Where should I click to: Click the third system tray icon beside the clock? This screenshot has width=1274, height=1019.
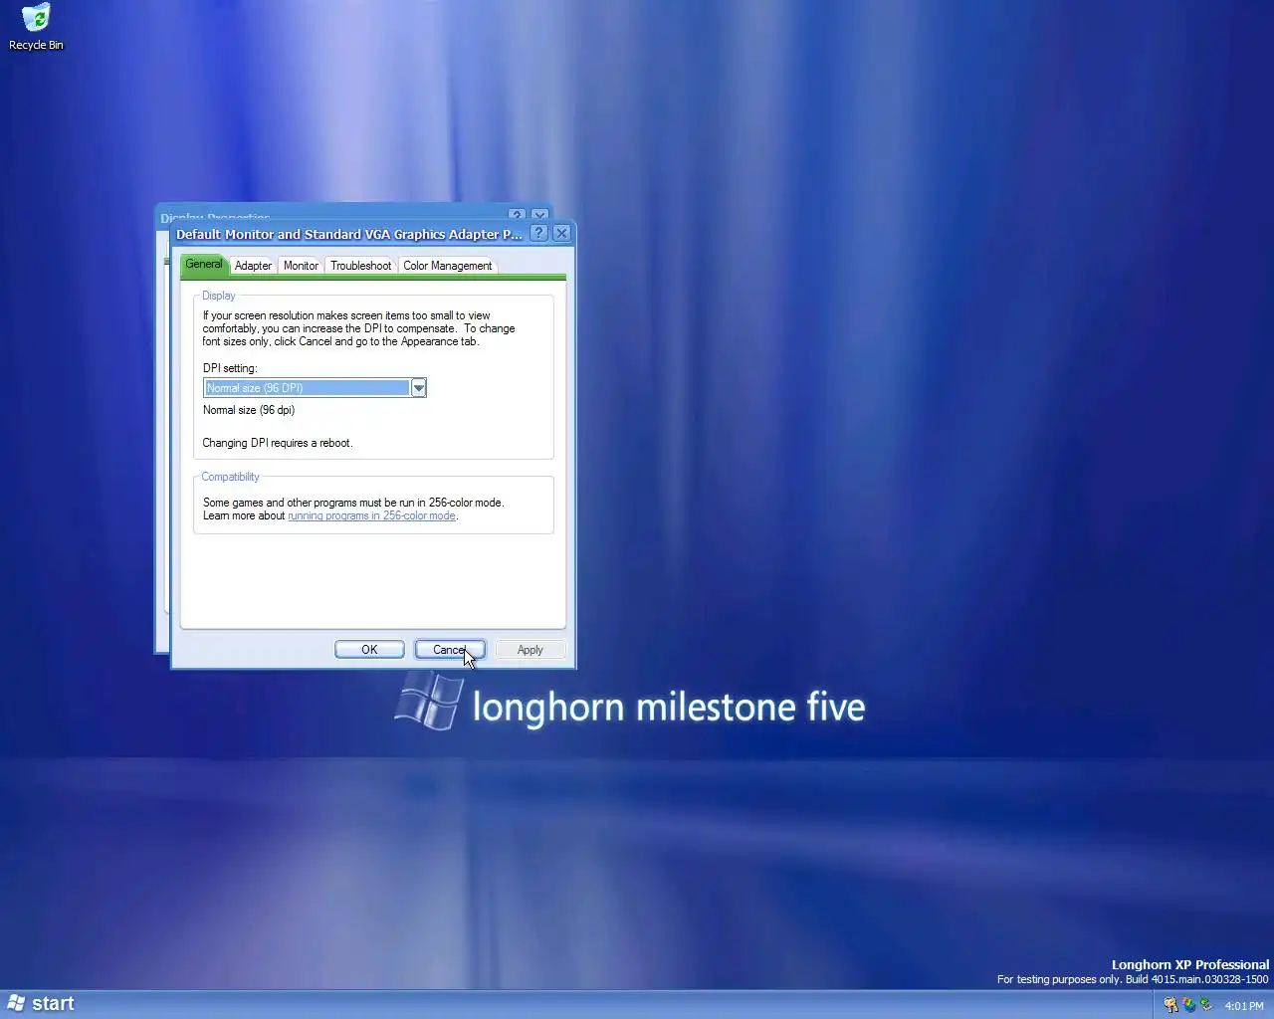pos(1206,1005)
